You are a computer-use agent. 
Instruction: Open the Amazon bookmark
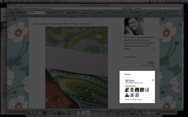[163, 16]
